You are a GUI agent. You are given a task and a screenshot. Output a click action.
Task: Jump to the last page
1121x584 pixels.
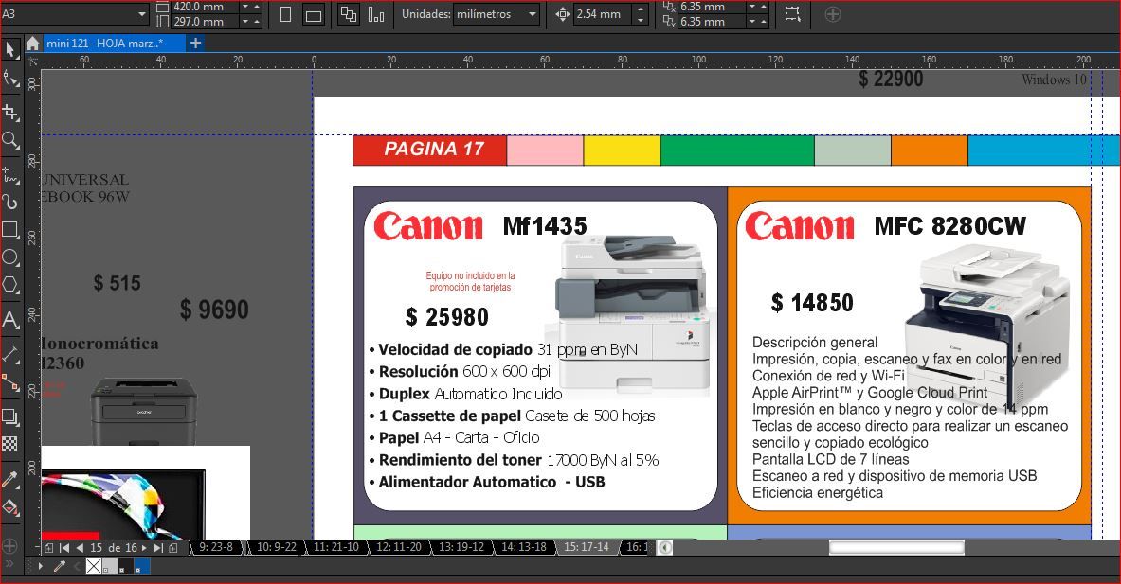158,548
